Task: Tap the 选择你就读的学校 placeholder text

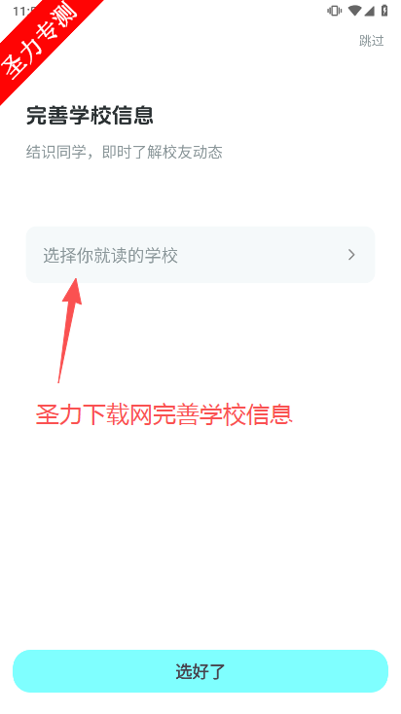Action: click(x=110, y=256)
